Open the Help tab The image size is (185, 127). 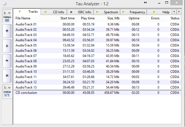coord(159,12)
